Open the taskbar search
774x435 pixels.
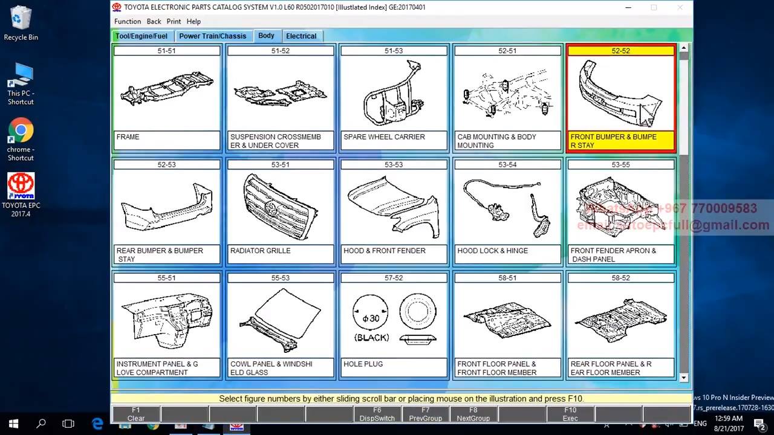tap(41, 424)
